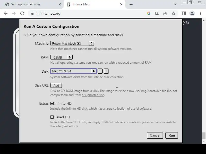Open the Machine dropdown
The image size is (206, 154).
[72, 43]
